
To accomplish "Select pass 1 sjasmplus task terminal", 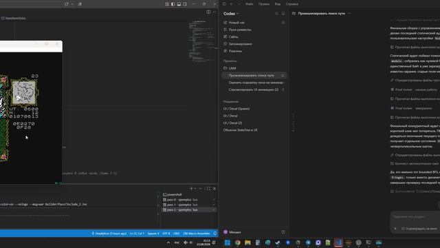I will 189,205.
